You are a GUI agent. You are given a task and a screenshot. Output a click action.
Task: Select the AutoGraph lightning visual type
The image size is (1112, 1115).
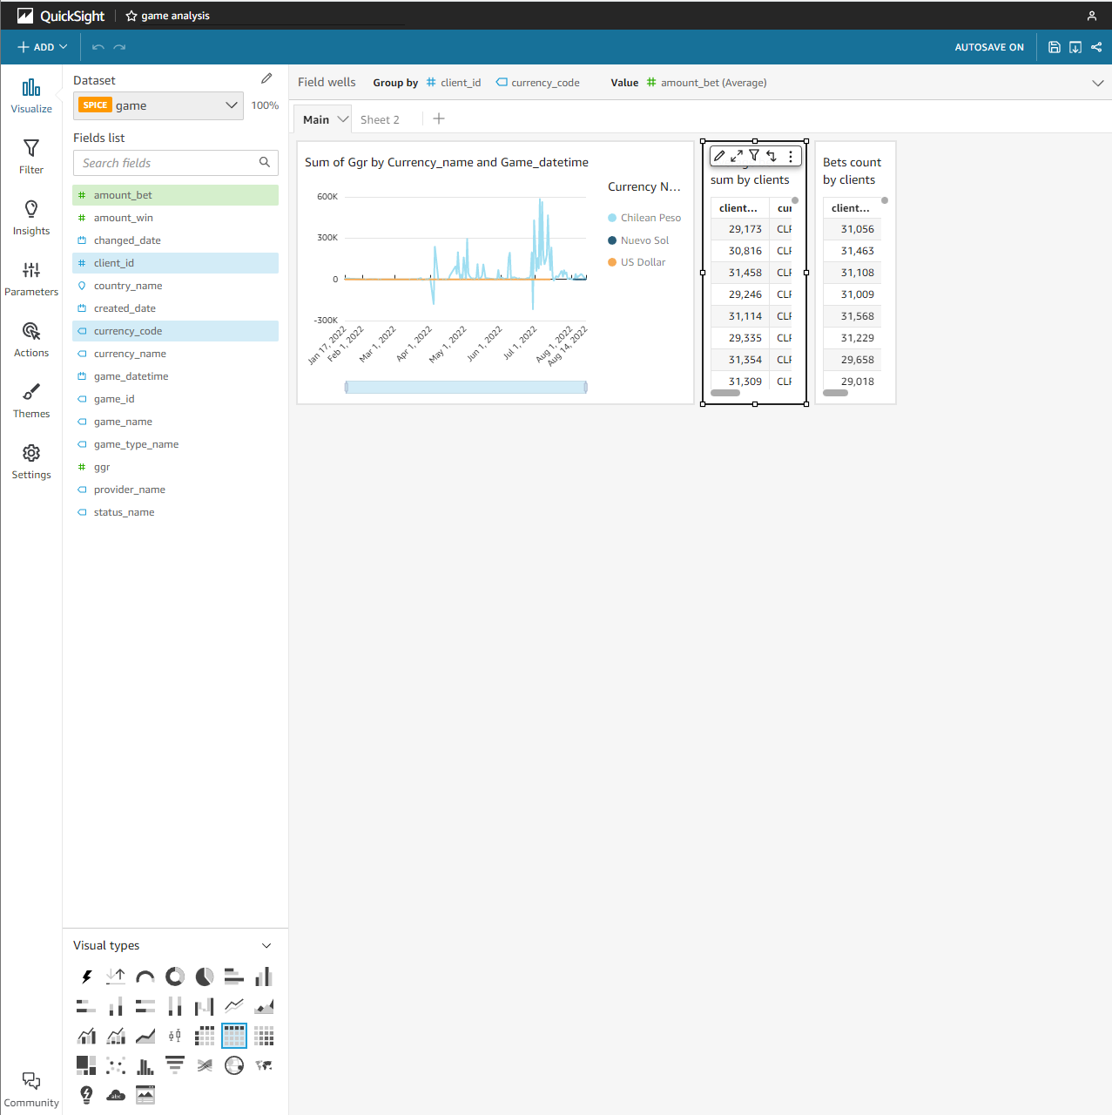86,976
